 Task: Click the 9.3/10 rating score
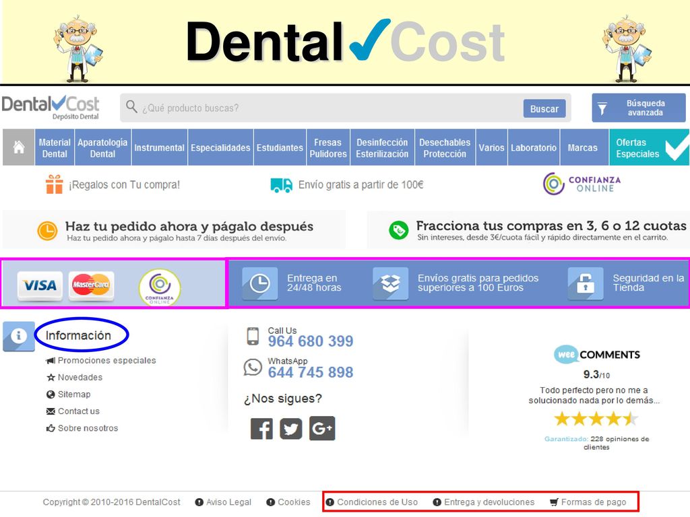pos(597,374)
